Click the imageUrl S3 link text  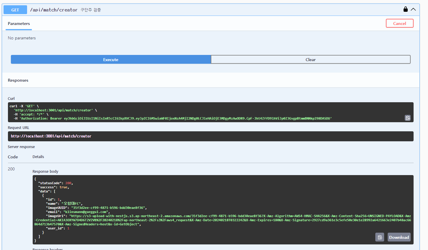click(x=223, y=220)
